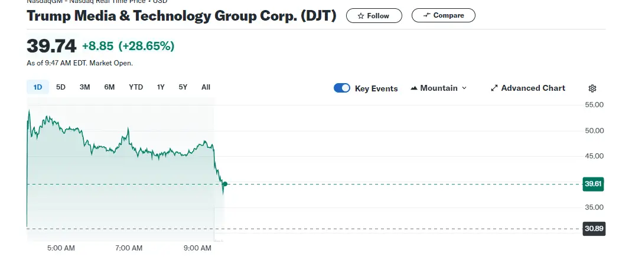Open chart settings gear icon
This screenshot has height=260, width=619.
(592, 88)
